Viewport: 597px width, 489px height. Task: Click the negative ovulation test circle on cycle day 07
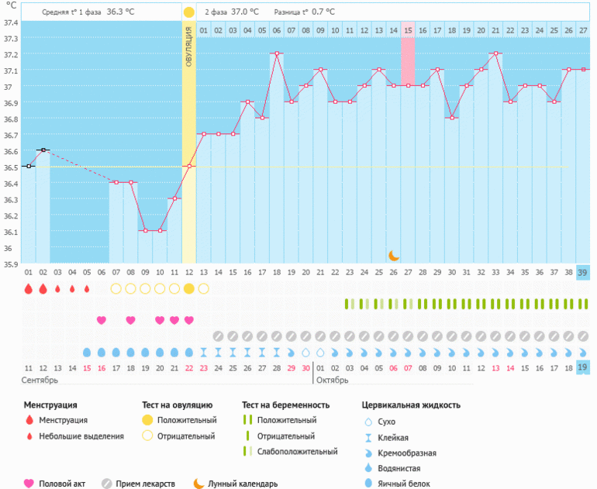pyautogui.click(x=116, y=288)
